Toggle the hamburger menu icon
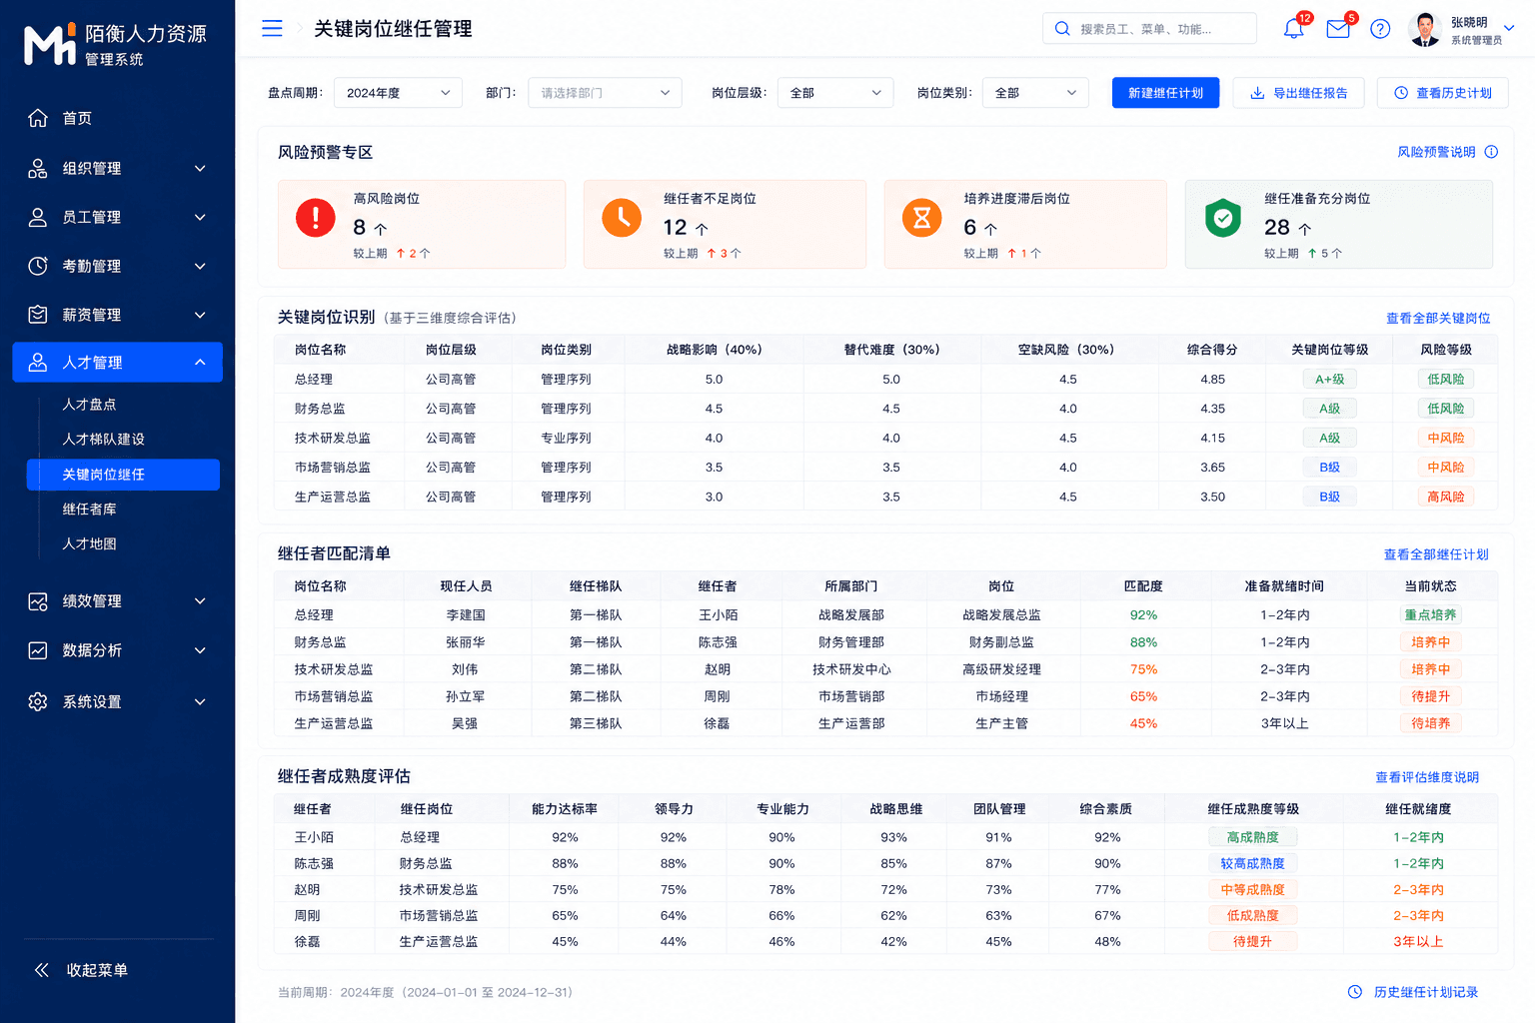 tap(272, 28)
